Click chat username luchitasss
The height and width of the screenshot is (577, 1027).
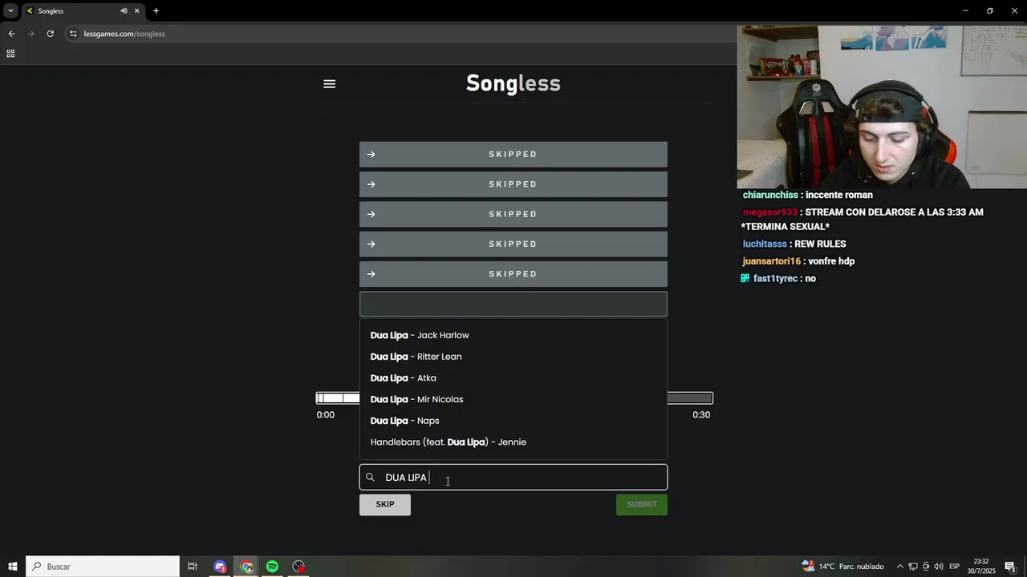[x=765, y=244]
